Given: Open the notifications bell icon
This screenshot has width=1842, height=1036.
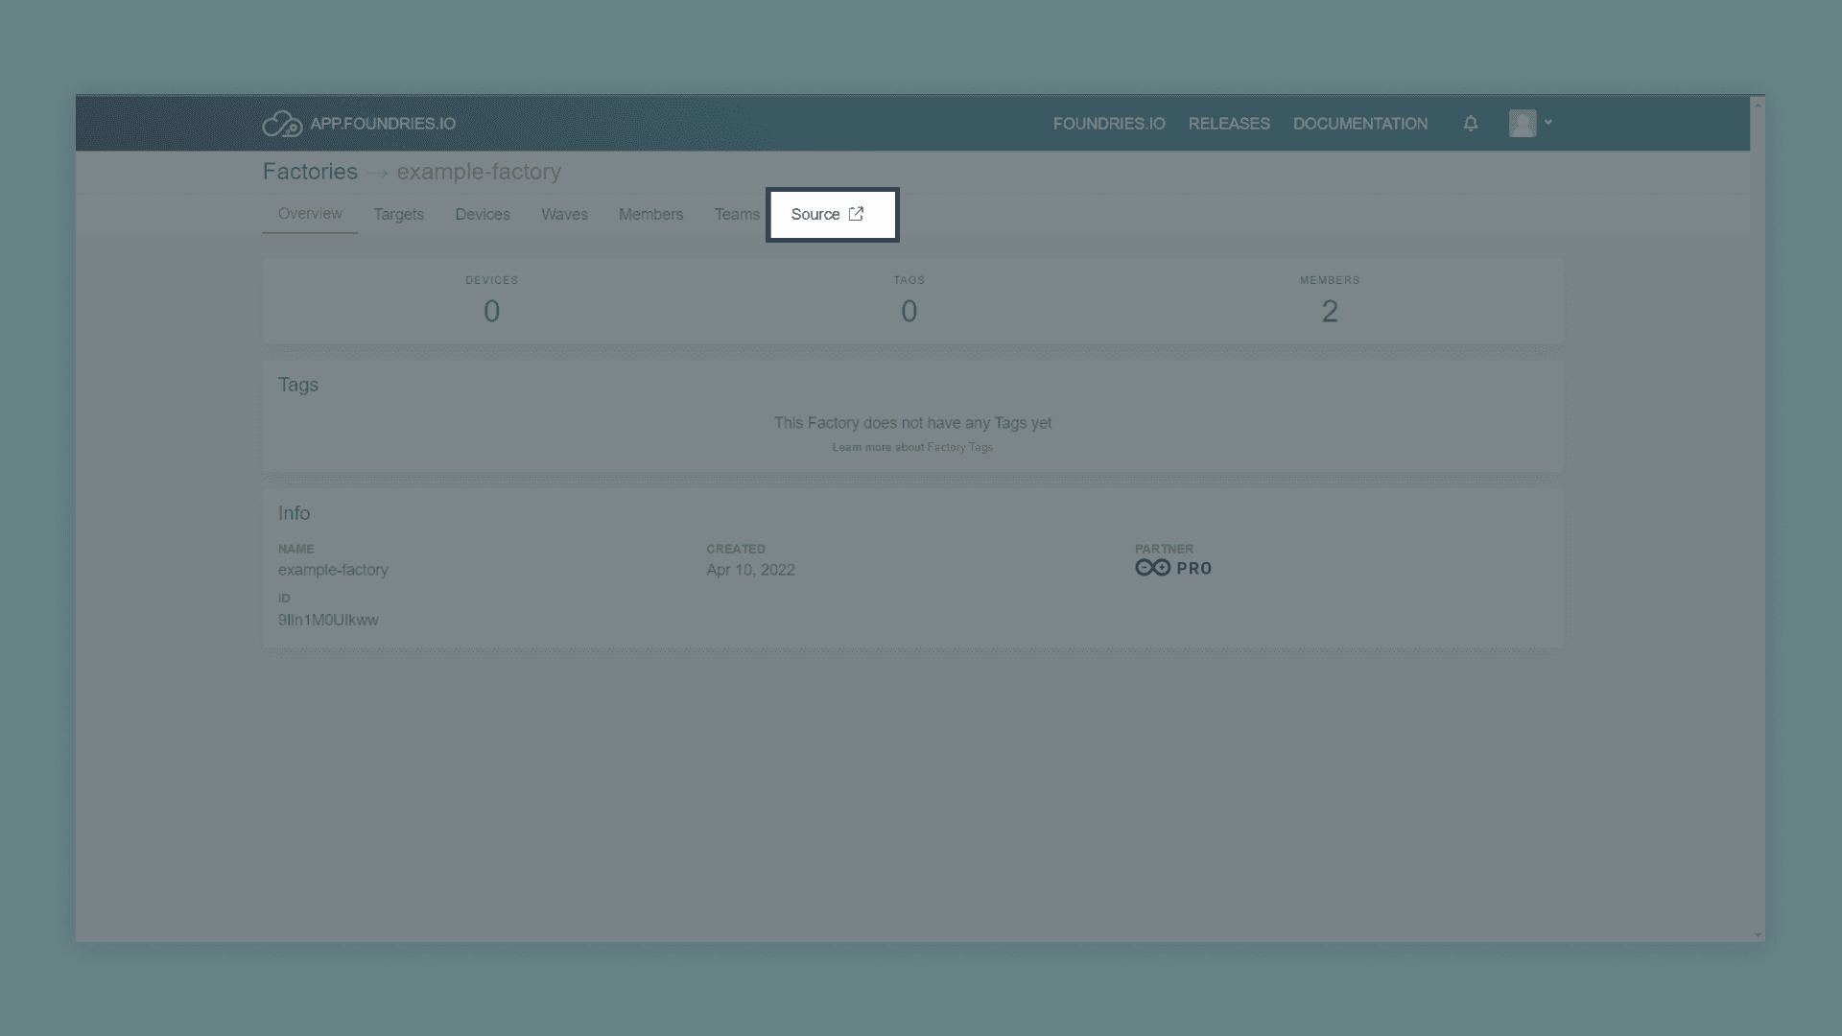Looking at the screenshot, I should click(x=1471, y=124).
